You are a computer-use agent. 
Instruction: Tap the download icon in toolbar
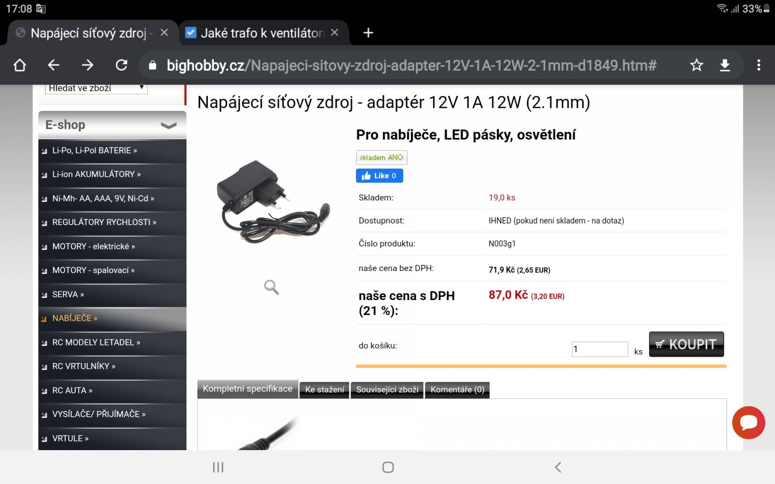click(725, 65)
